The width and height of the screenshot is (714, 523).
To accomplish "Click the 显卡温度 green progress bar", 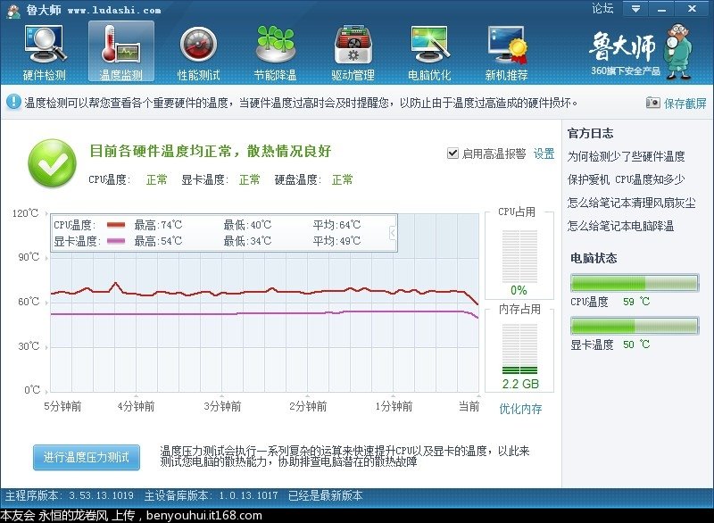I will pos(635,326).
